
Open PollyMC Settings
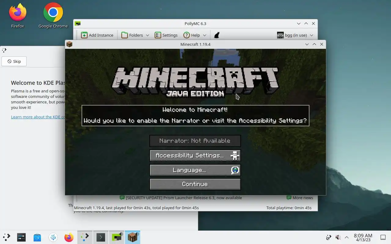coord(166,35)
